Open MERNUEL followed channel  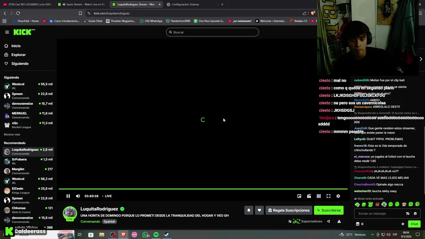[x=28, y=115]
